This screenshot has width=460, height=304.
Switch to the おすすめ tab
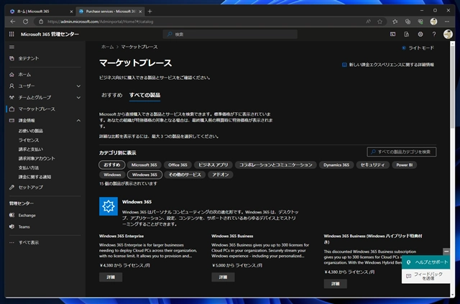click(x=112, y=95)
